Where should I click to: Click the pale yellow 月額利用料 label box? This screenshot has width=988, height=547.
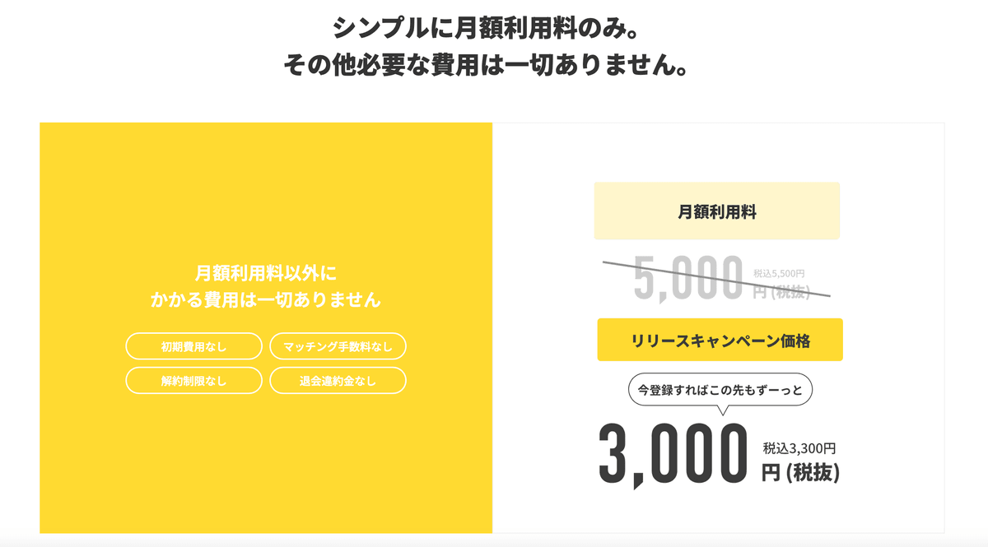tap(716, 211)
